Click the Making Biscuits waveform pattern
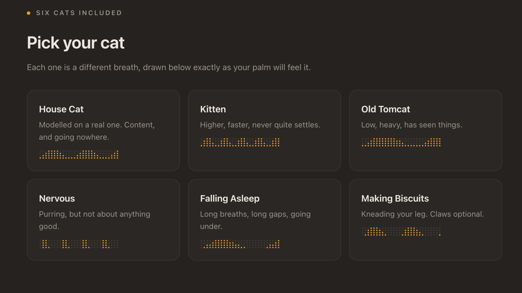Screen dimensions: 522x293 tap(401, 231)
